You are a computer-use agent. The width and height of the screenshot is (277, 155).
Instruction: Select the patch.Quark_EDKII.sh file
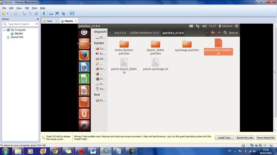pyautogui.click(x=124, y=66)
